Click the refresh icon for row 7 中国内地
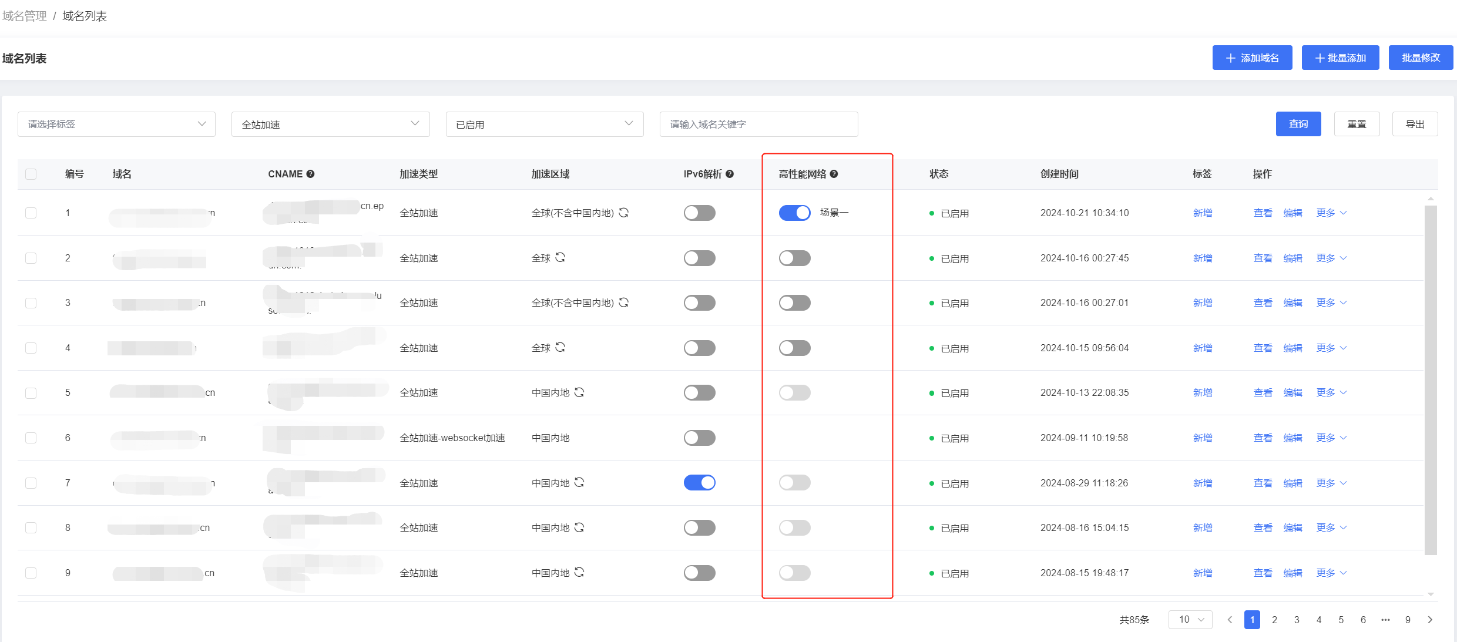The width and height of the screenshot is (1457, 642). coord(579,482)
